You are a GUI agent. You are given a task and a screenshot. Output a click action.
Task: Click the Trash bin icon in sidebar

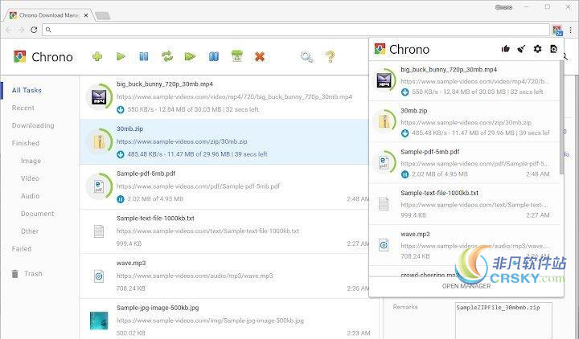[14, 274]
